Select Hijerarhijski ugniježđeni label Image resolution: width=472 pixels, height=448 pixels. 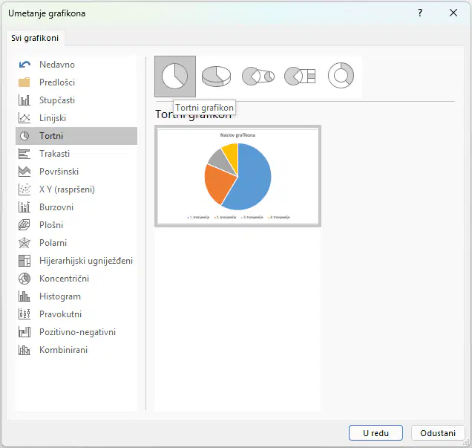[x=86, y=261]
